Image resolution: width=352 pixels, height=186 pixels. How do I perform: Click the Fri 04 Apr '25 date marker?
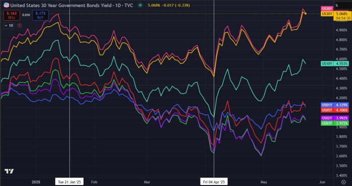point(214,181)
